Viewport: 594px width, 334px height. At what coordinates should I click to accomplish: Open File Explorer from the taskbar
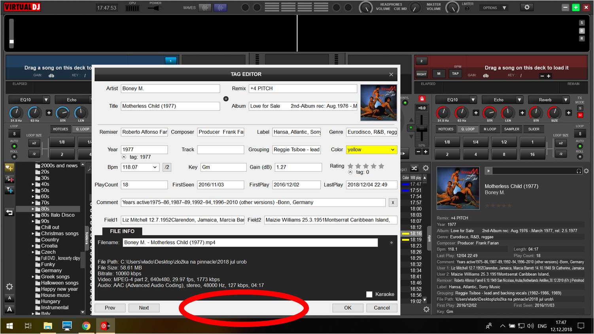48,326
